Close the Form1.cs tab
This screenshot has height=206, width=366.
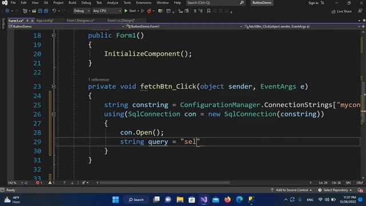tap(32, 21)
